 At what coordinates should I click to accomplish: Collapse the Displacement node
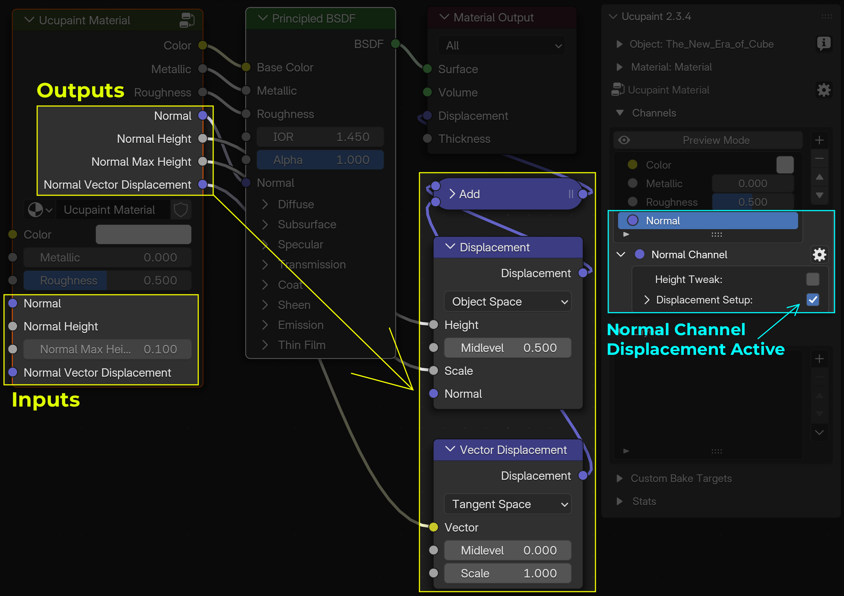coord(450,247)
